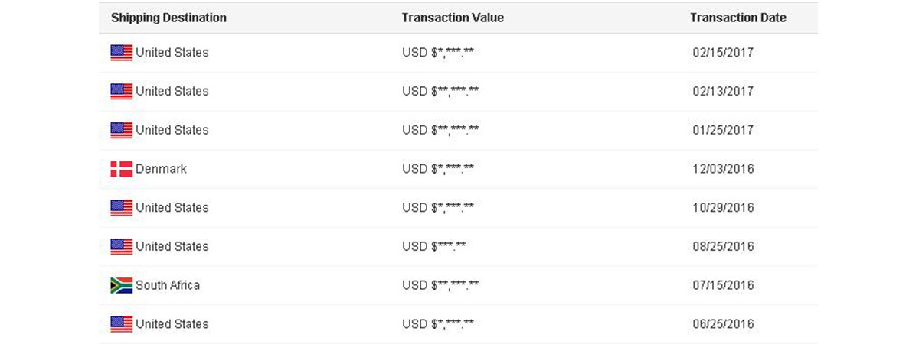Click the masked value in the 08/25/2016 row

[x=434, y=247]
